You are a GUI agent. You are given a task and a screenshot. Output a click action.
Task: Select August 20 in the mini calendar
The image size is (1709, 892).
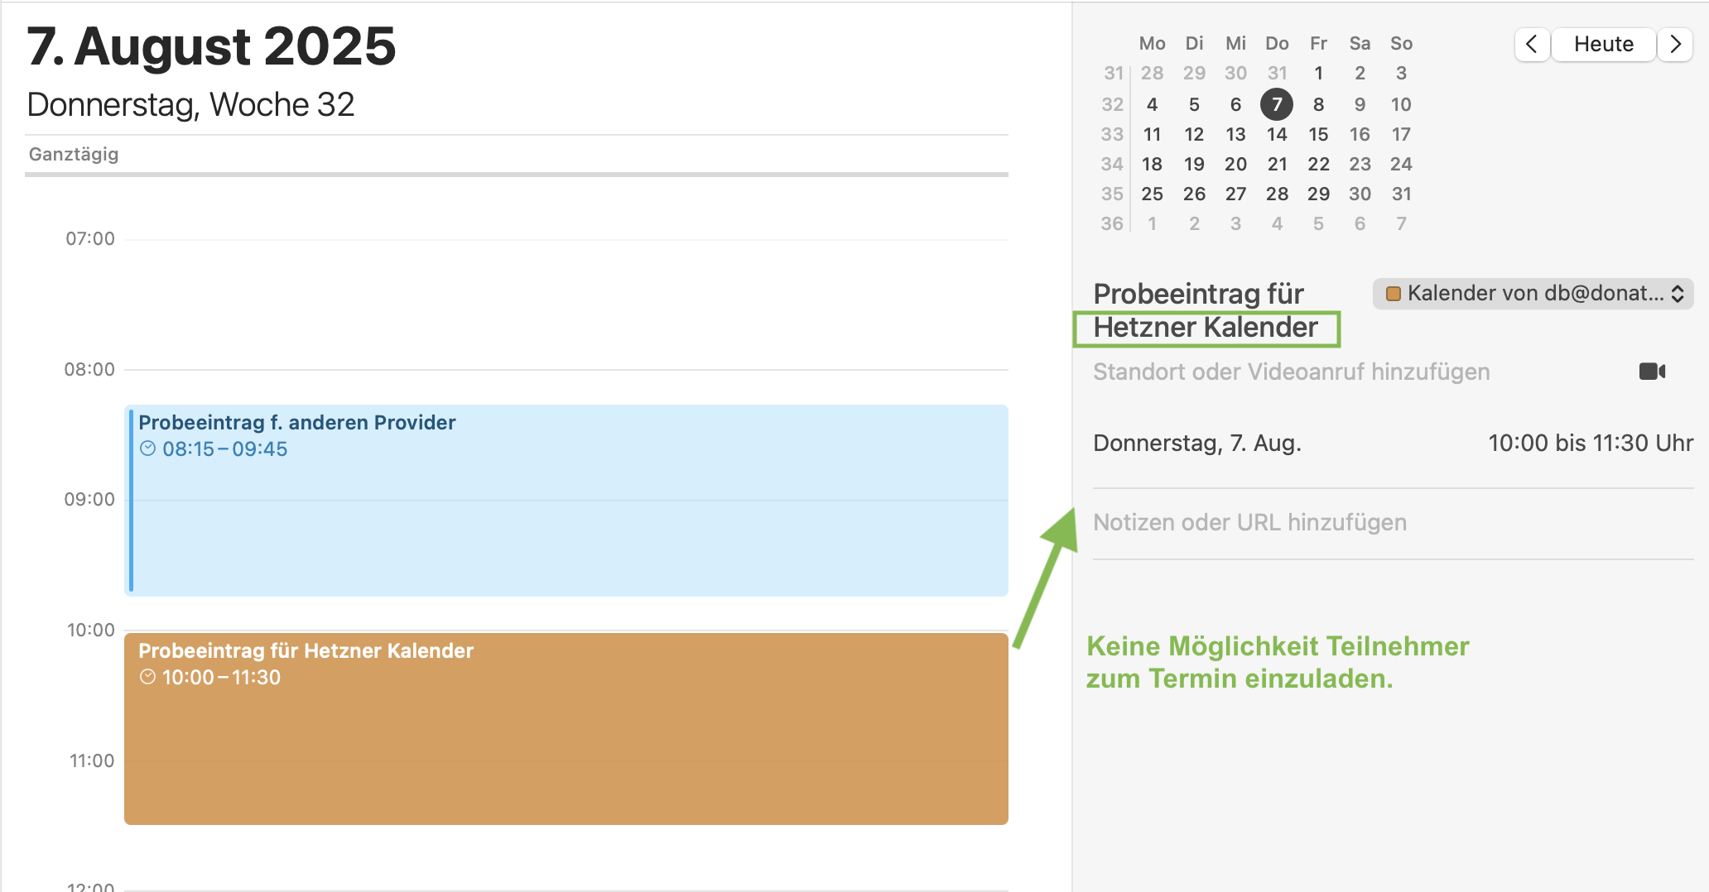click(1235, 164)
